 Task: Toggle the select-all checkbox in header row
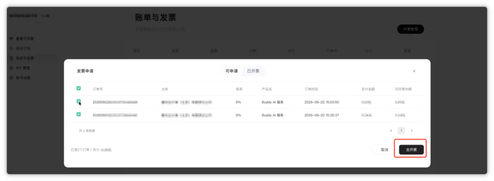click(79, 88)
